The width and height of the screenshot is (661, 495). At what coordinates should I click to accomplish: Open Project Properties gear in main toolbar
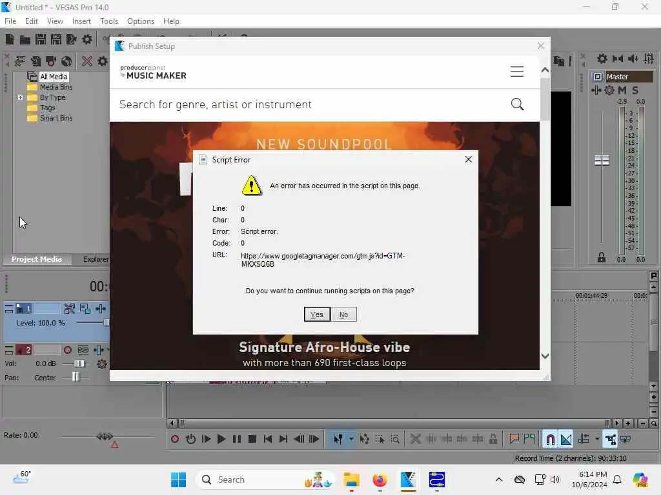(x=87, y=39)
